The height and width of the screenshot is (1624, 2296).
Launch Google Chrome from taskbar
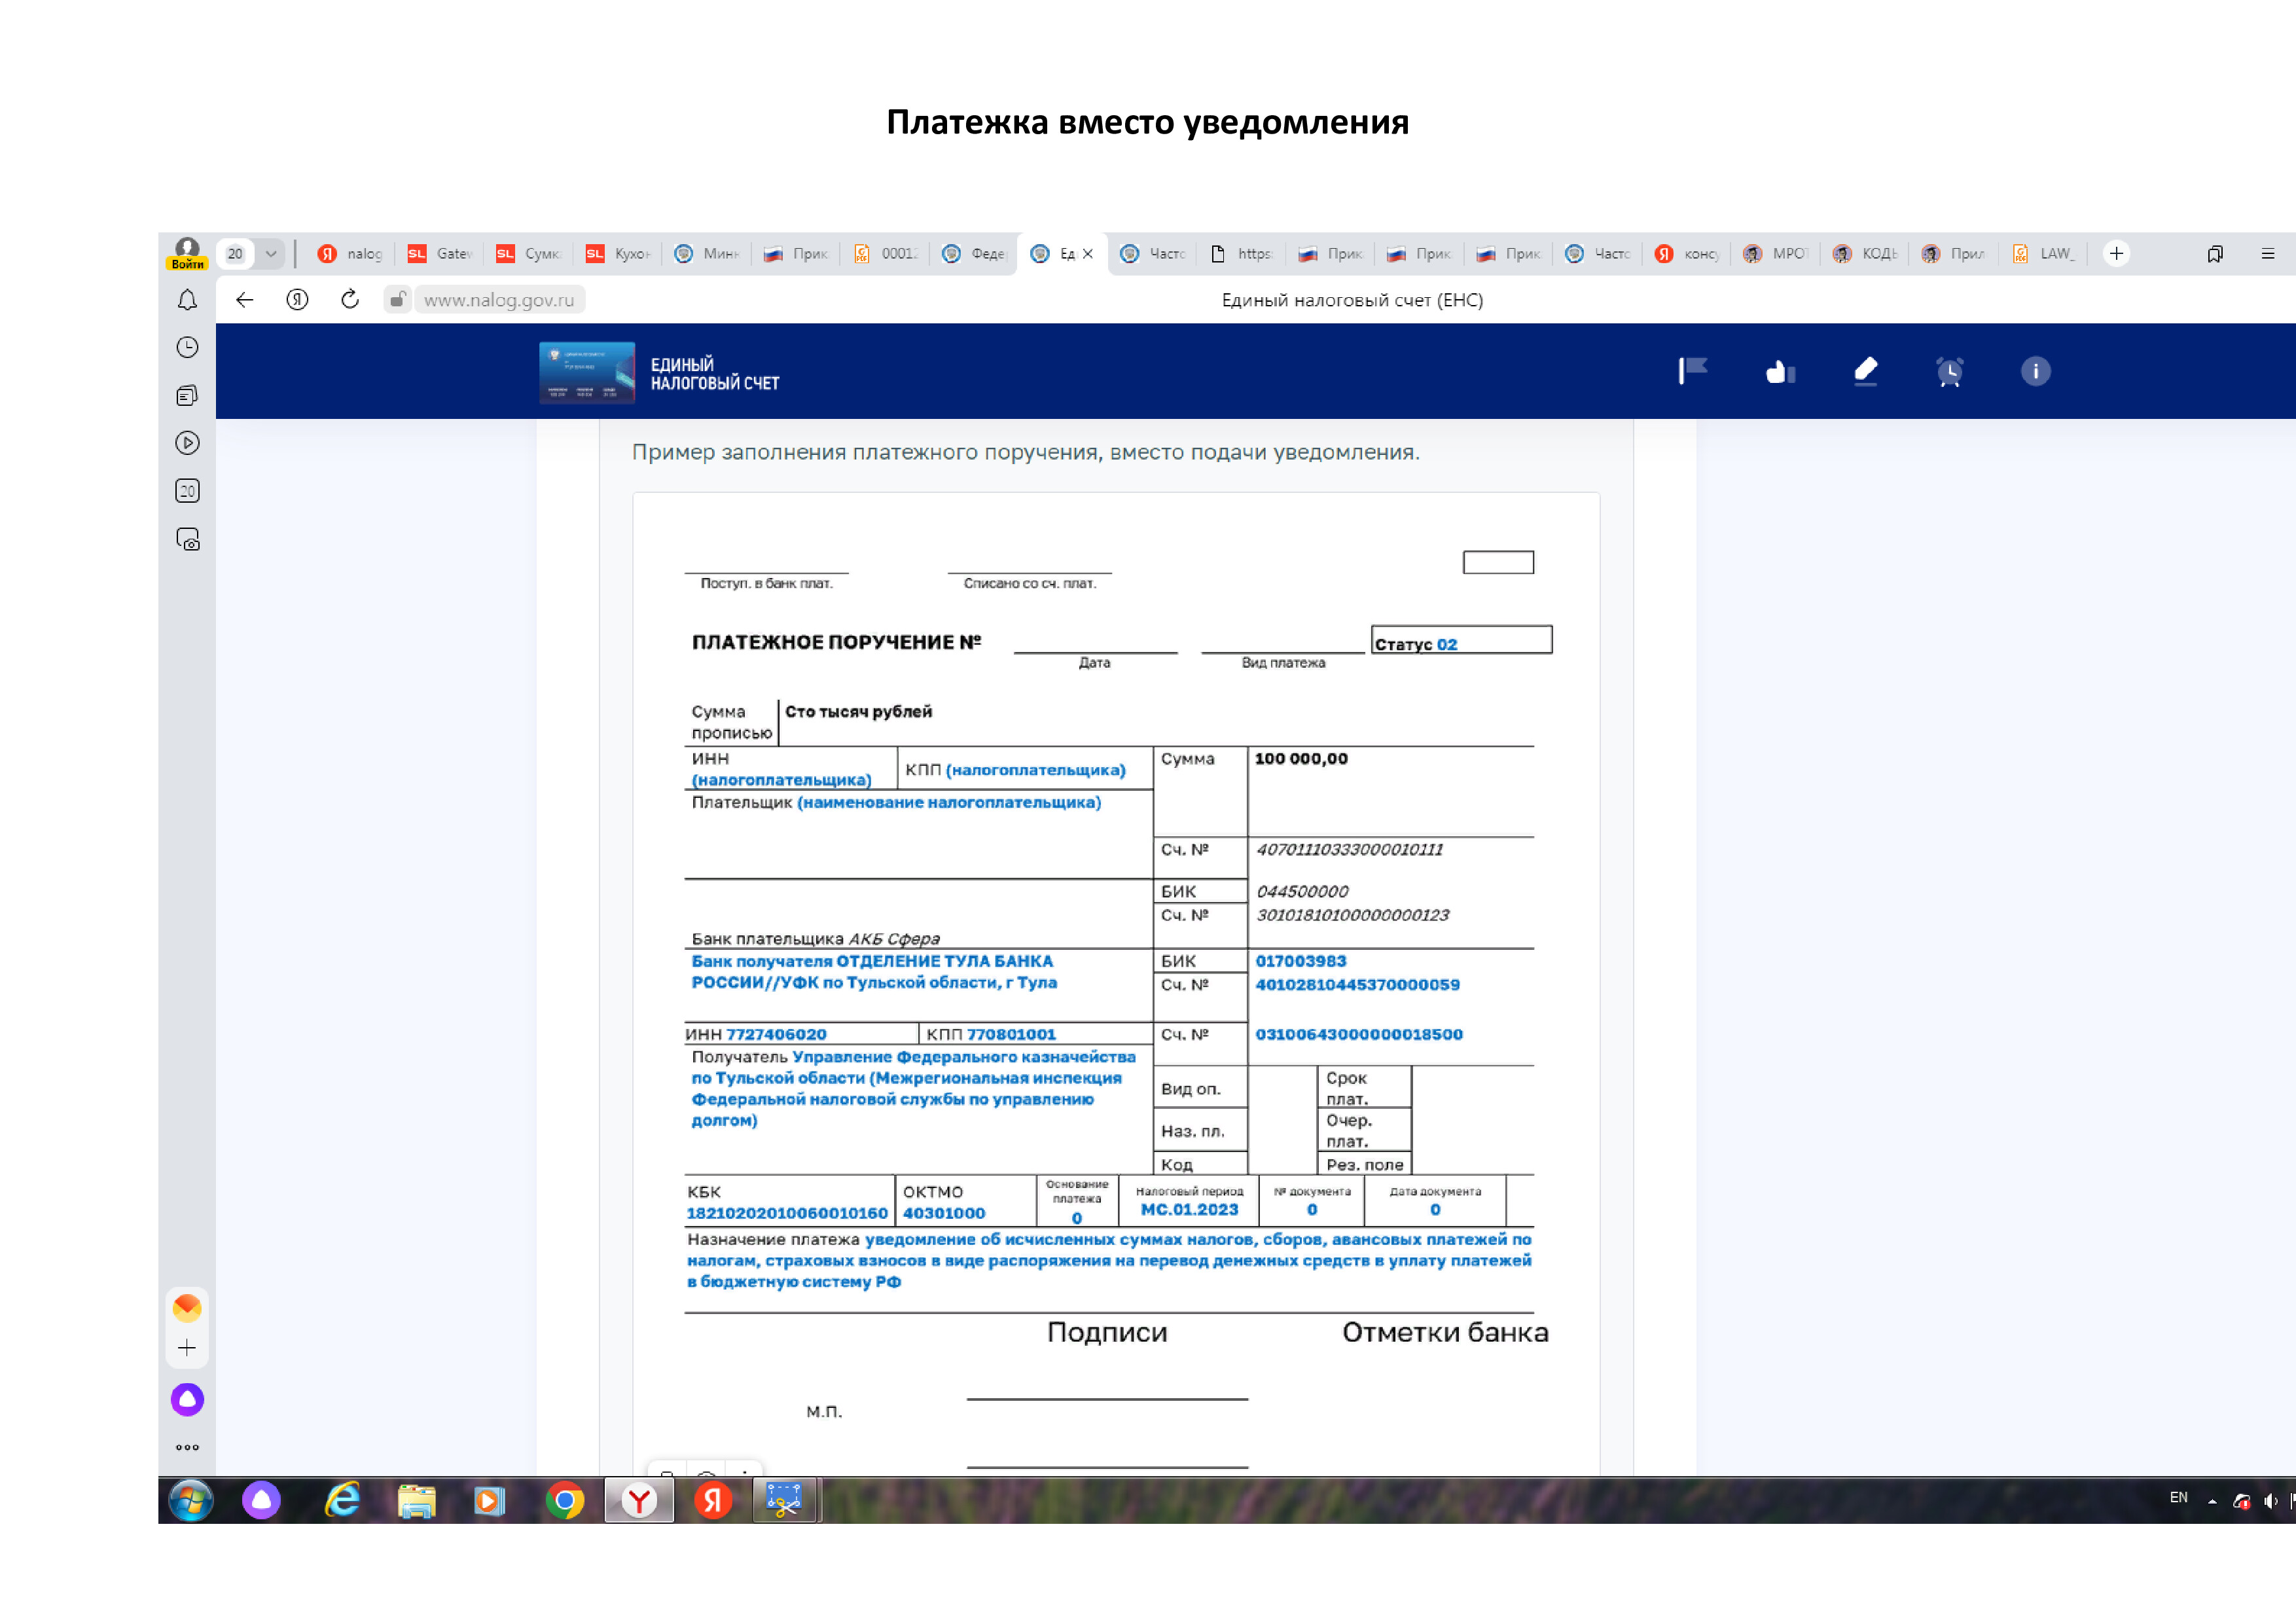coord(565,1501)
